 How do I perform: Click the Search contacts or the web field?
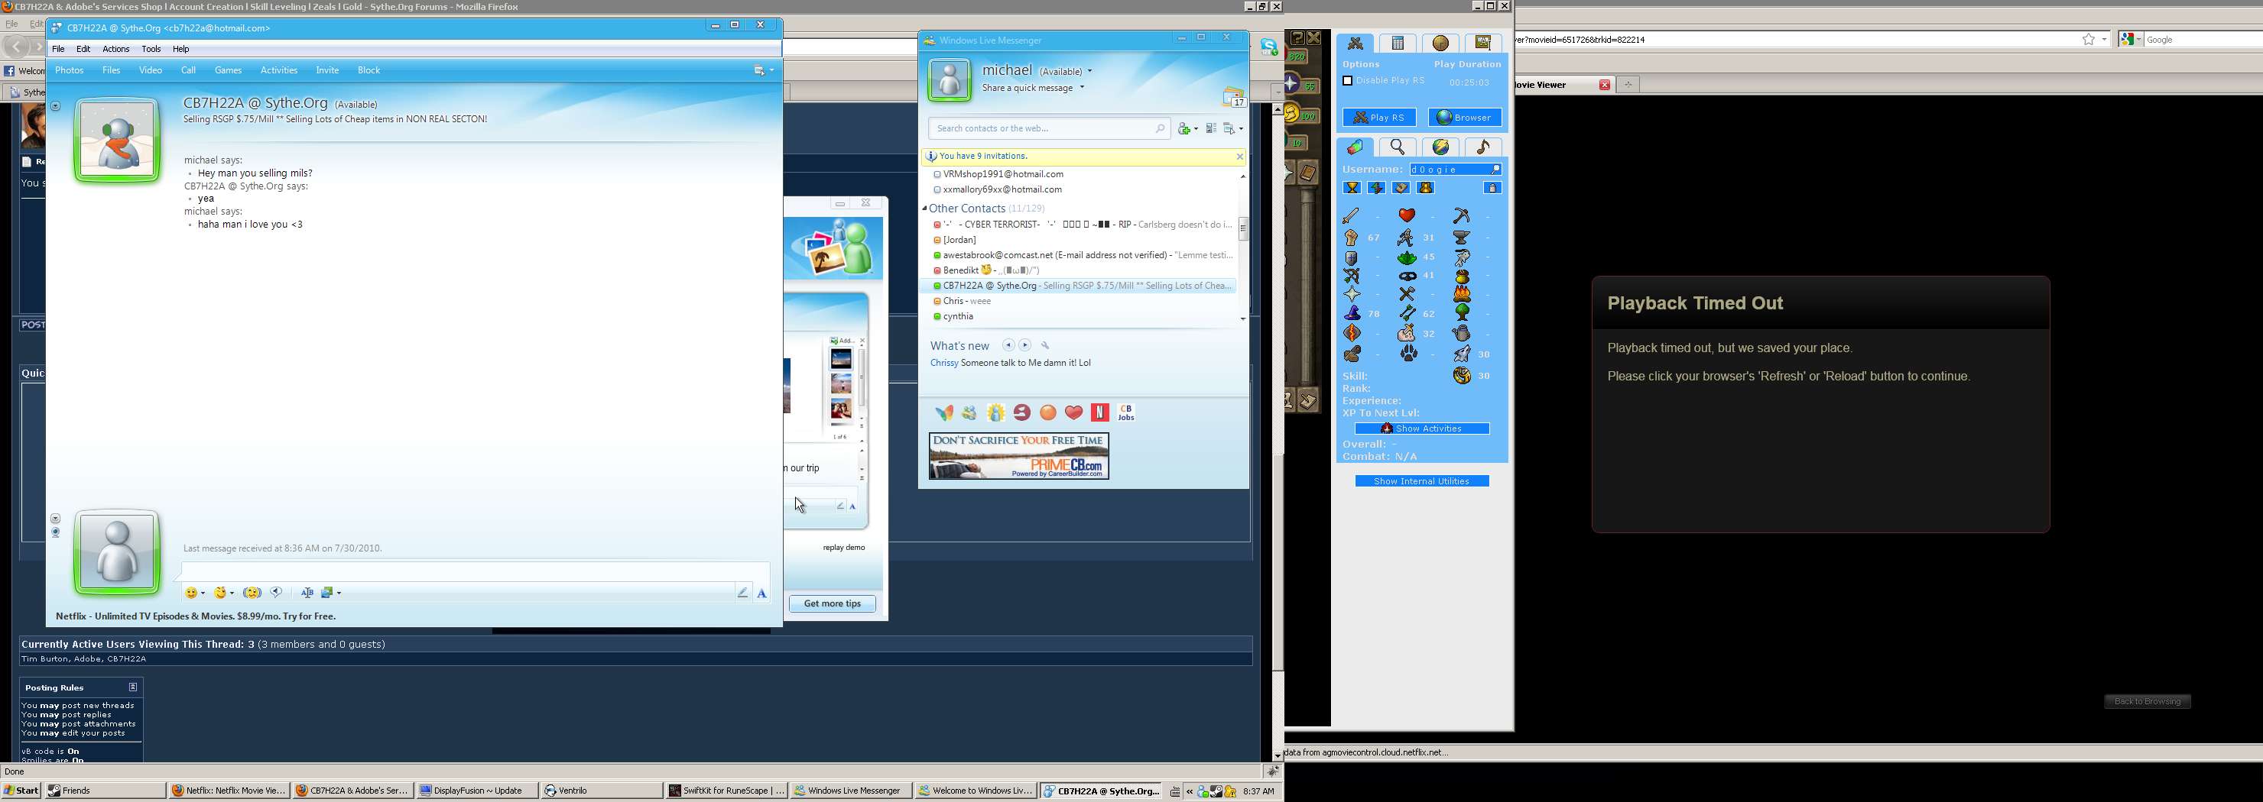[1049, 129]
